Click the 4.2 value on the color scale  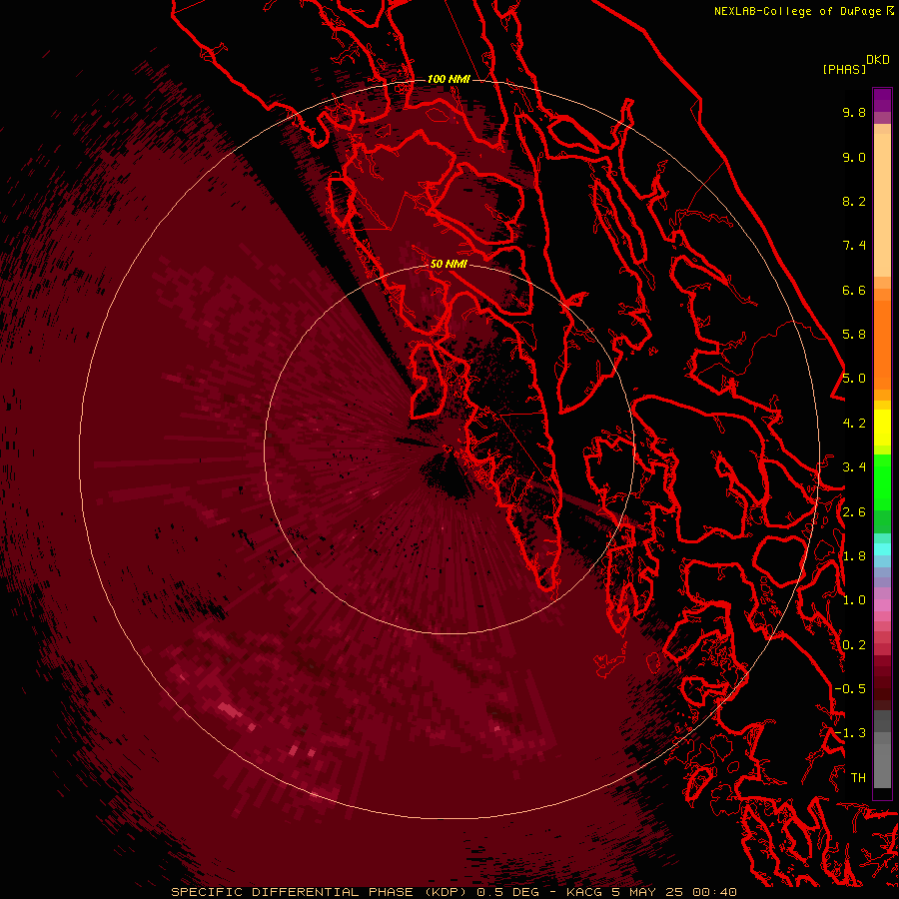coord(854,424)
